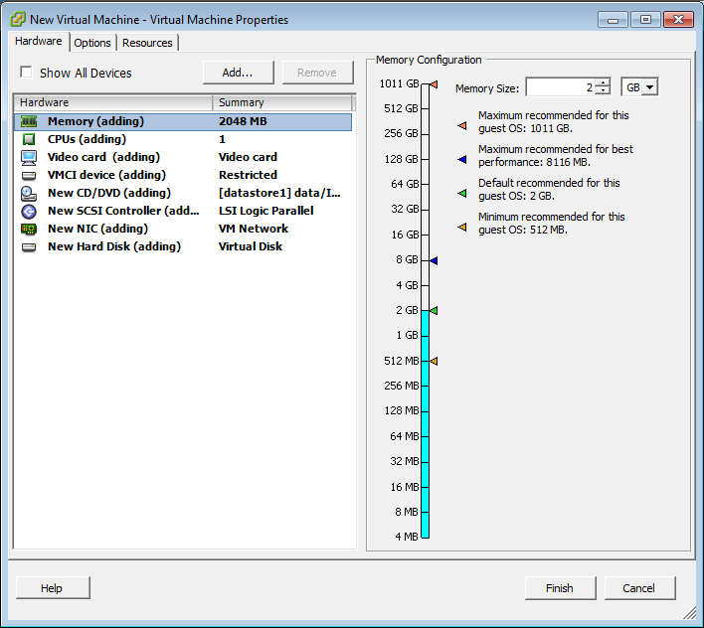This screenshot has height=628, width=704.
Task: Click the window resize grip corner
Action: (x=690, y=613)
